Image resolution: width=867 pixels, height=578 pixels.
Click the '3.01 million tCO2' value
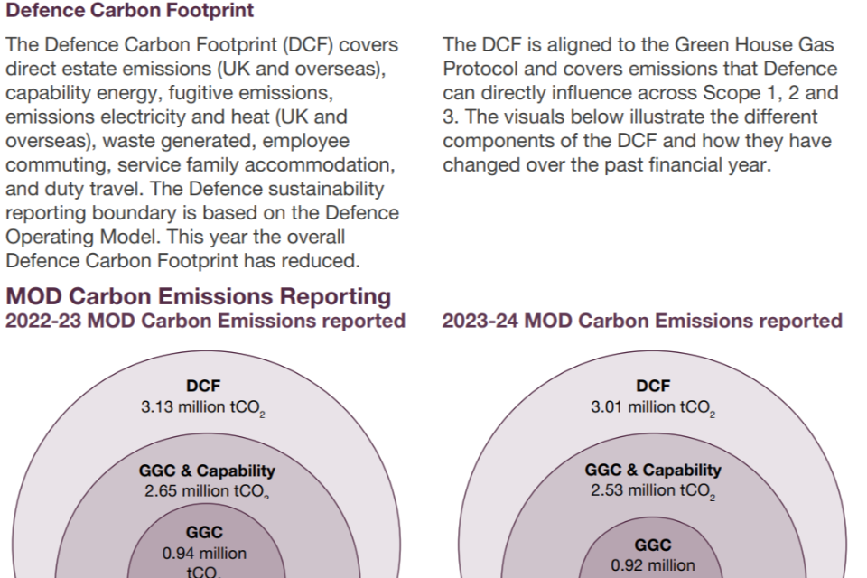(653, 406)
